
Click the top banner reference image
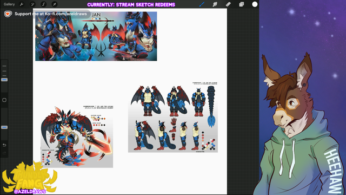click(x=96, y=36)
